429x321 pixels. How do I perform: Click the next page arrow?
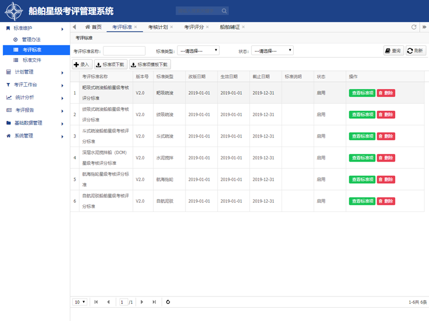(x=142, y=302)
